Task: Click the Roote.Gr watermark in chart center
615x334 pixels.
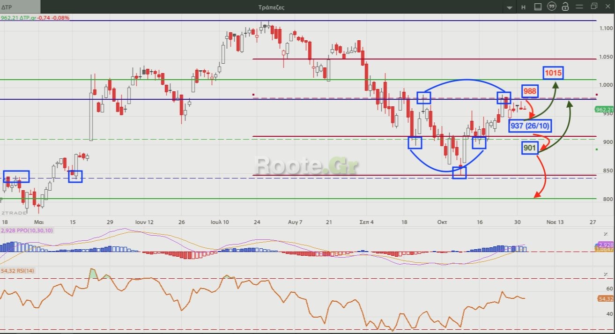Action: [307, 165]
